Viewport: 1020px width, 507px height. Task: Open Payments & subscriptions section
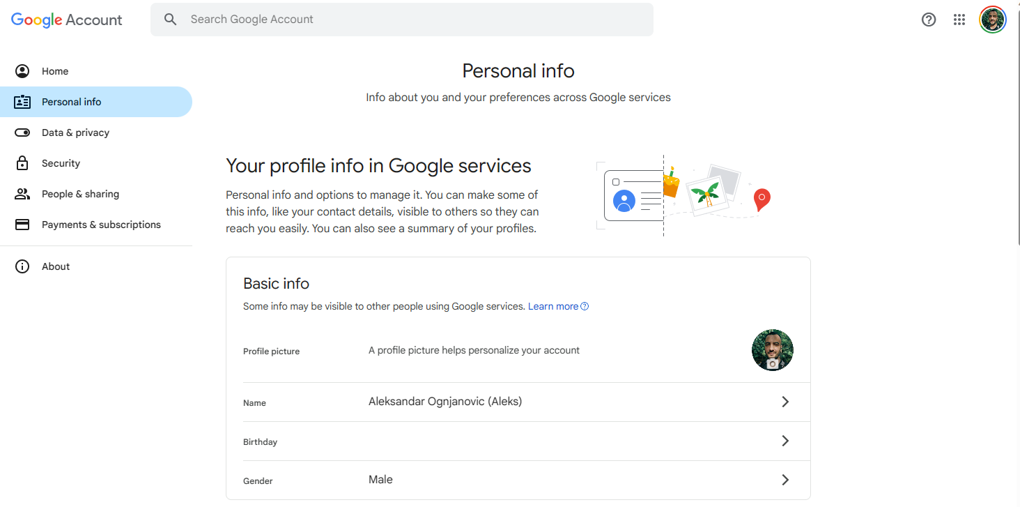pos(96,225)
